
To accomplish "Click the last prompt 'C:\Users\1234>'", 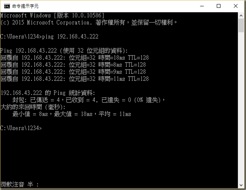I will click(x=21, y=128).
